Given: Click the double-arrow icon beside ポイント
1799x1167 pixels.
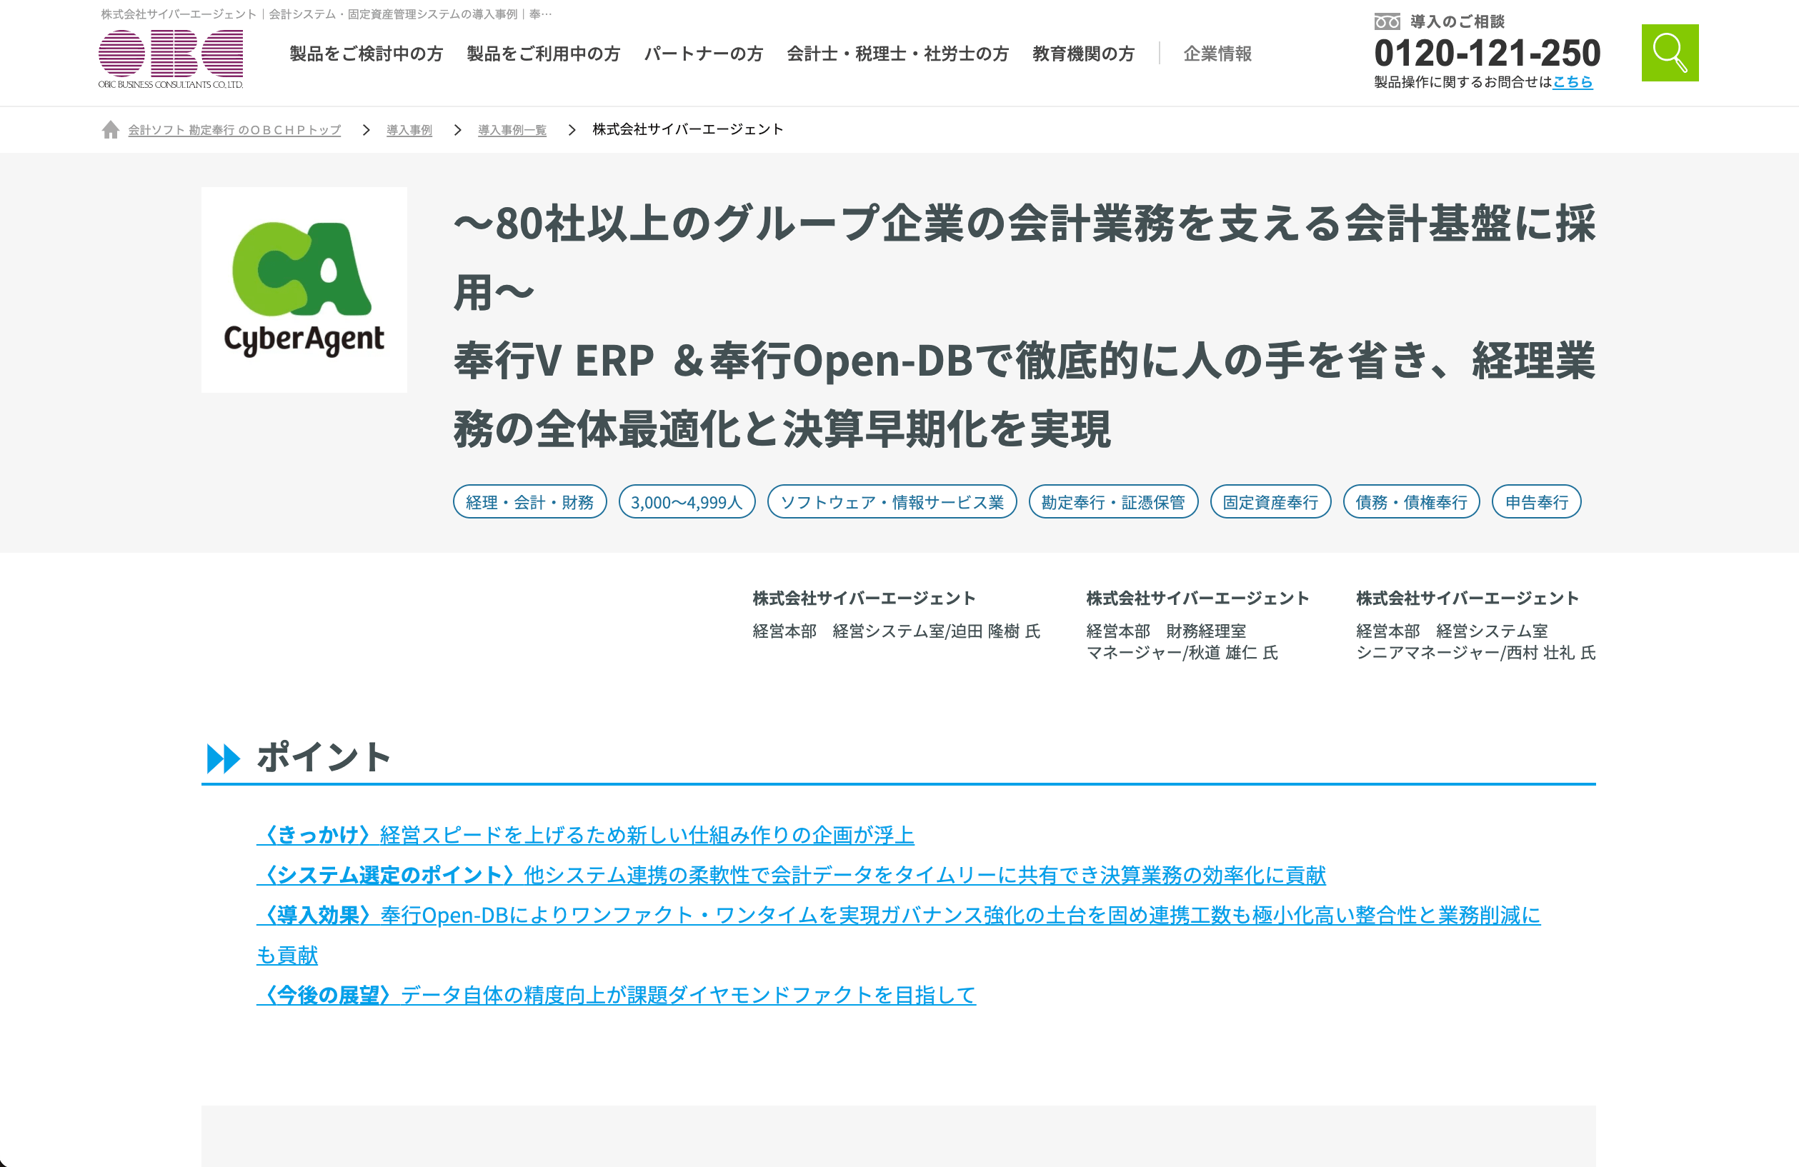Looking at the screenshot, I should tap(223, 758).
